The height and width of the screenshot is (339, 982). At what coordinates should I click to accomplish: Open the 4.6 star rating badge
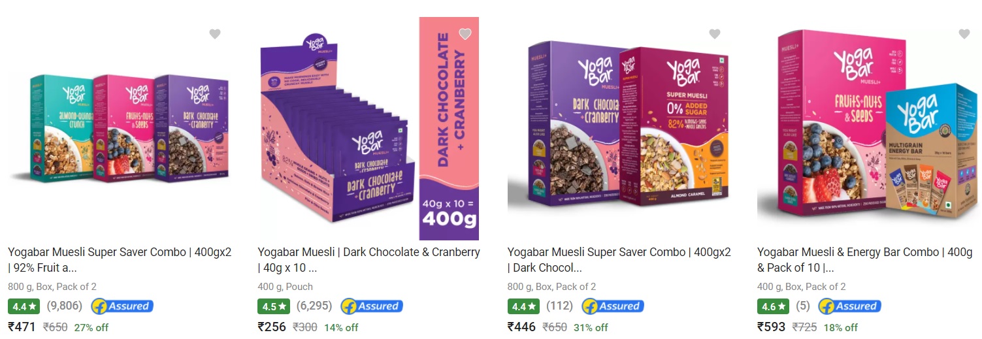pyautogui.click(x=773, y=306)
